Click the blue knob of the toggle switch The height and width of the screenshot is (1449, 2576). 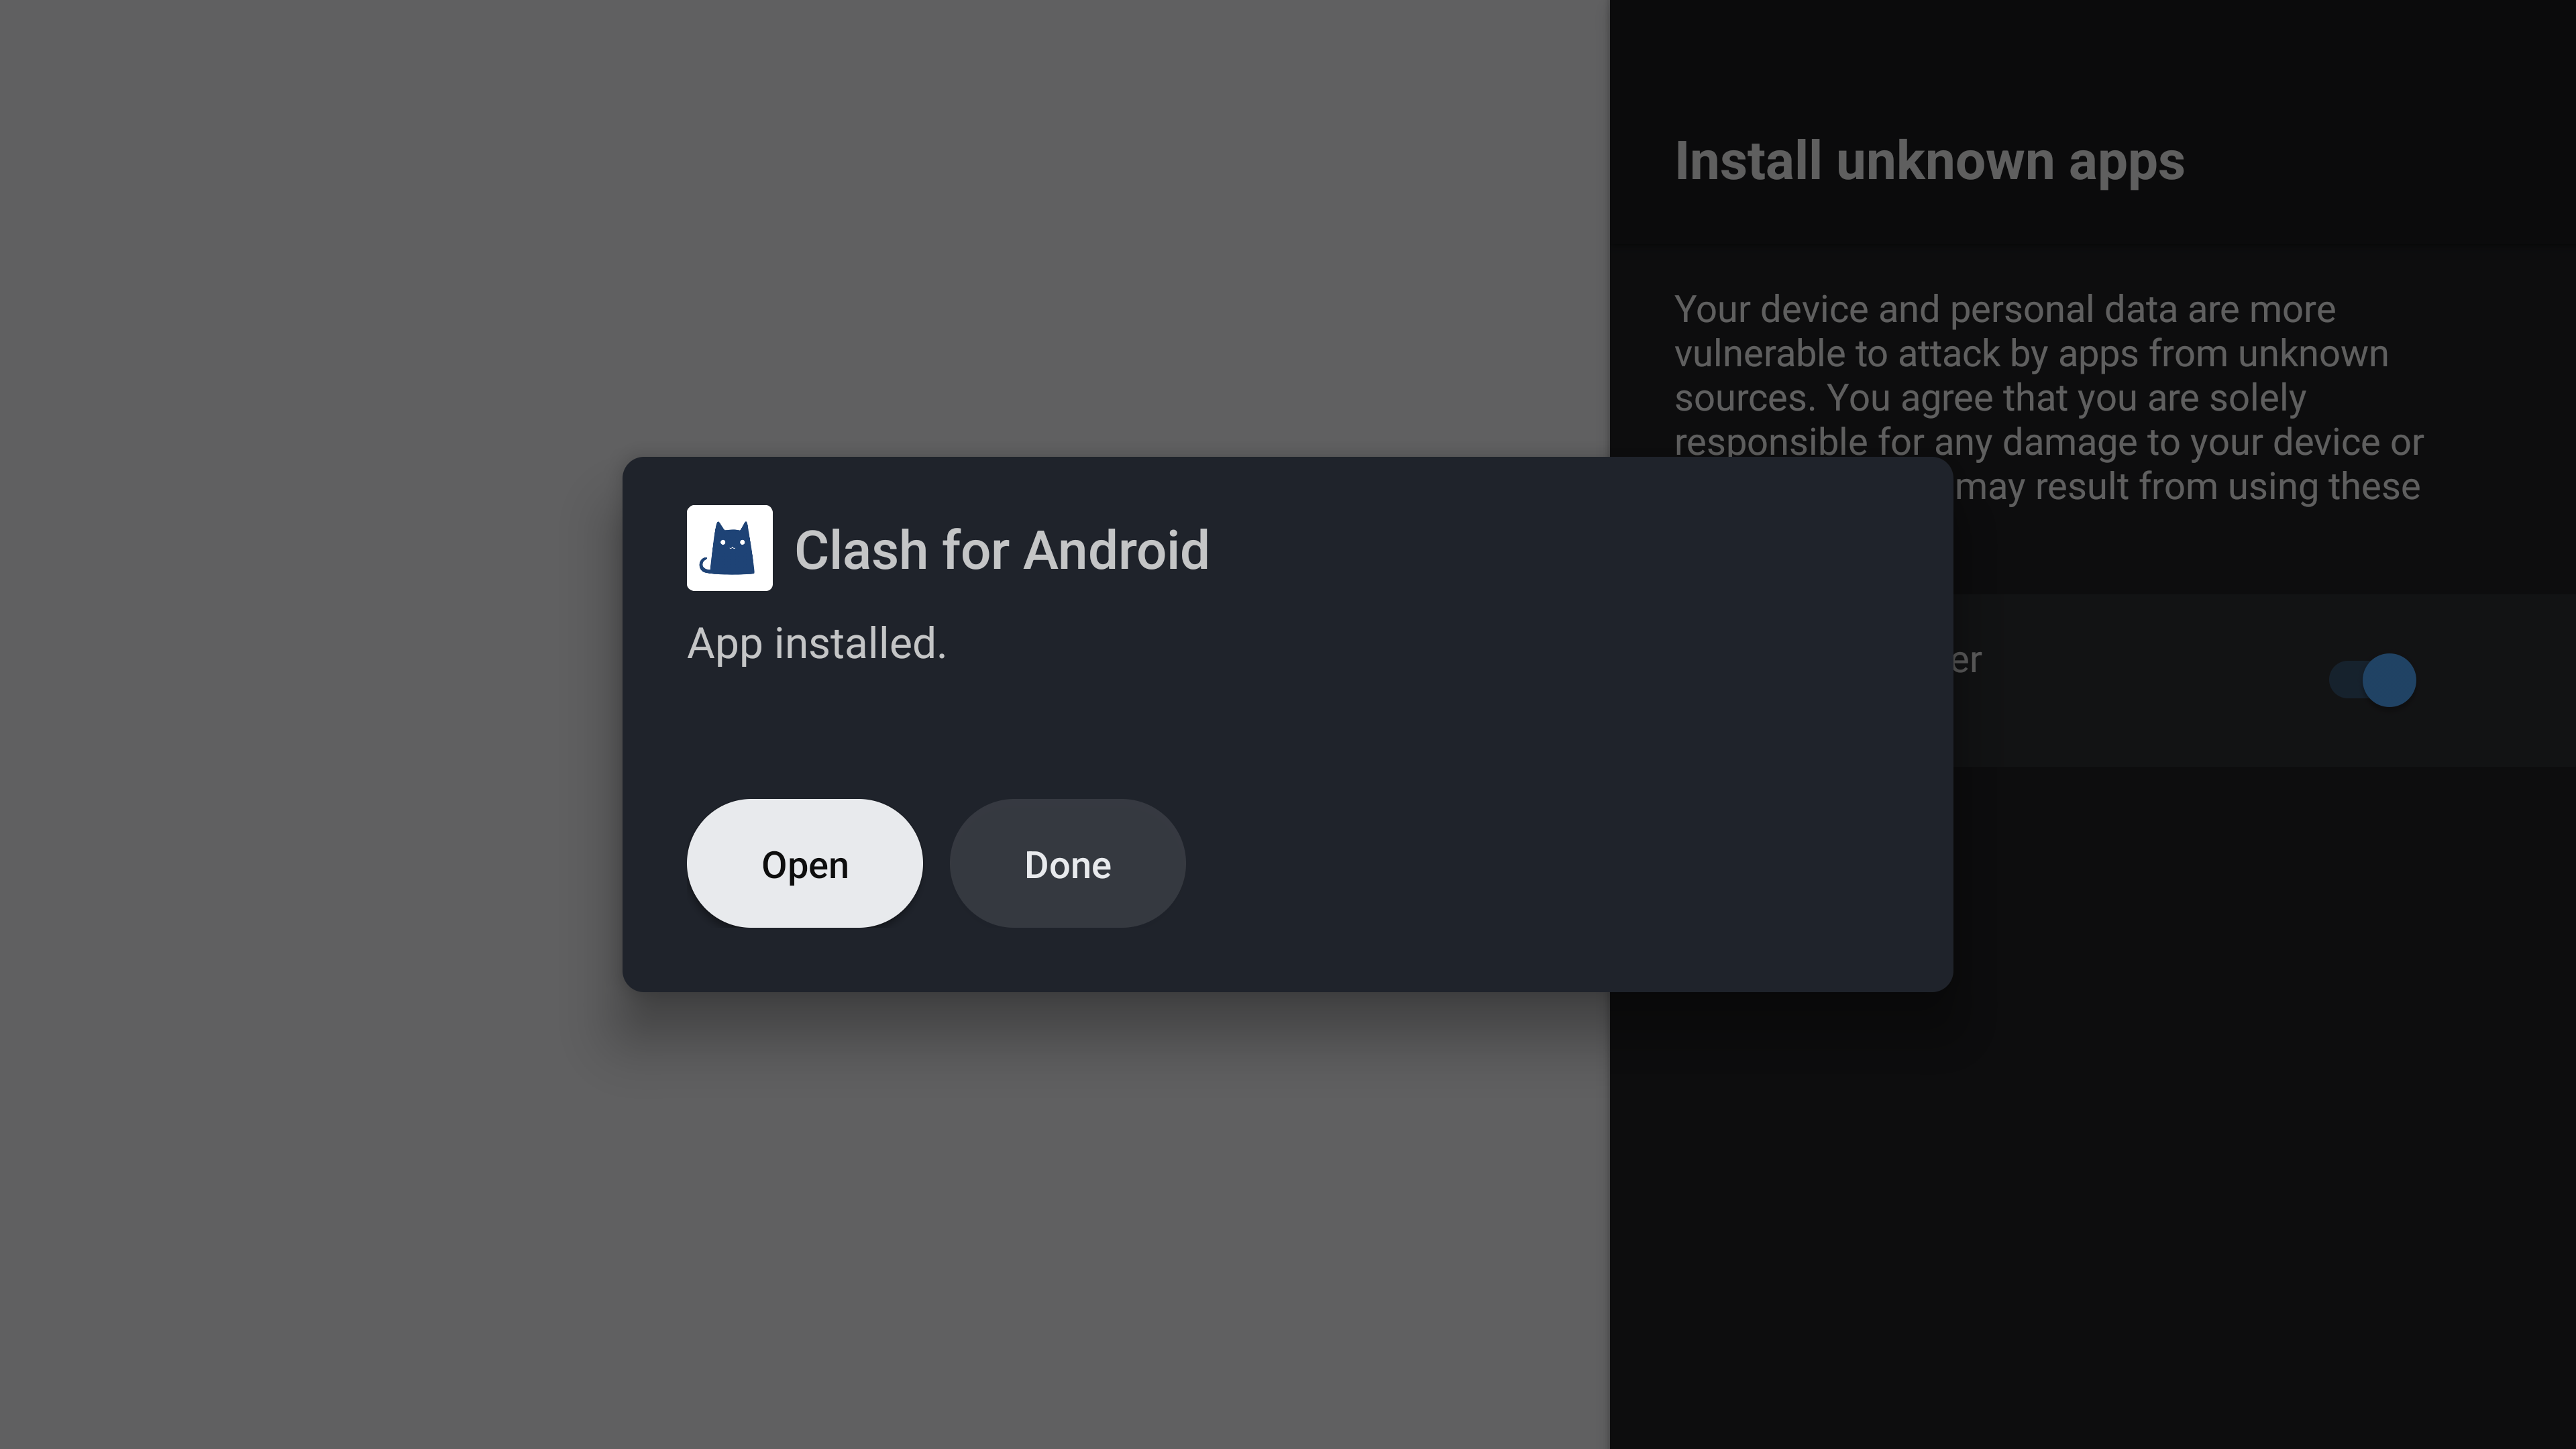coord(2389,680)
